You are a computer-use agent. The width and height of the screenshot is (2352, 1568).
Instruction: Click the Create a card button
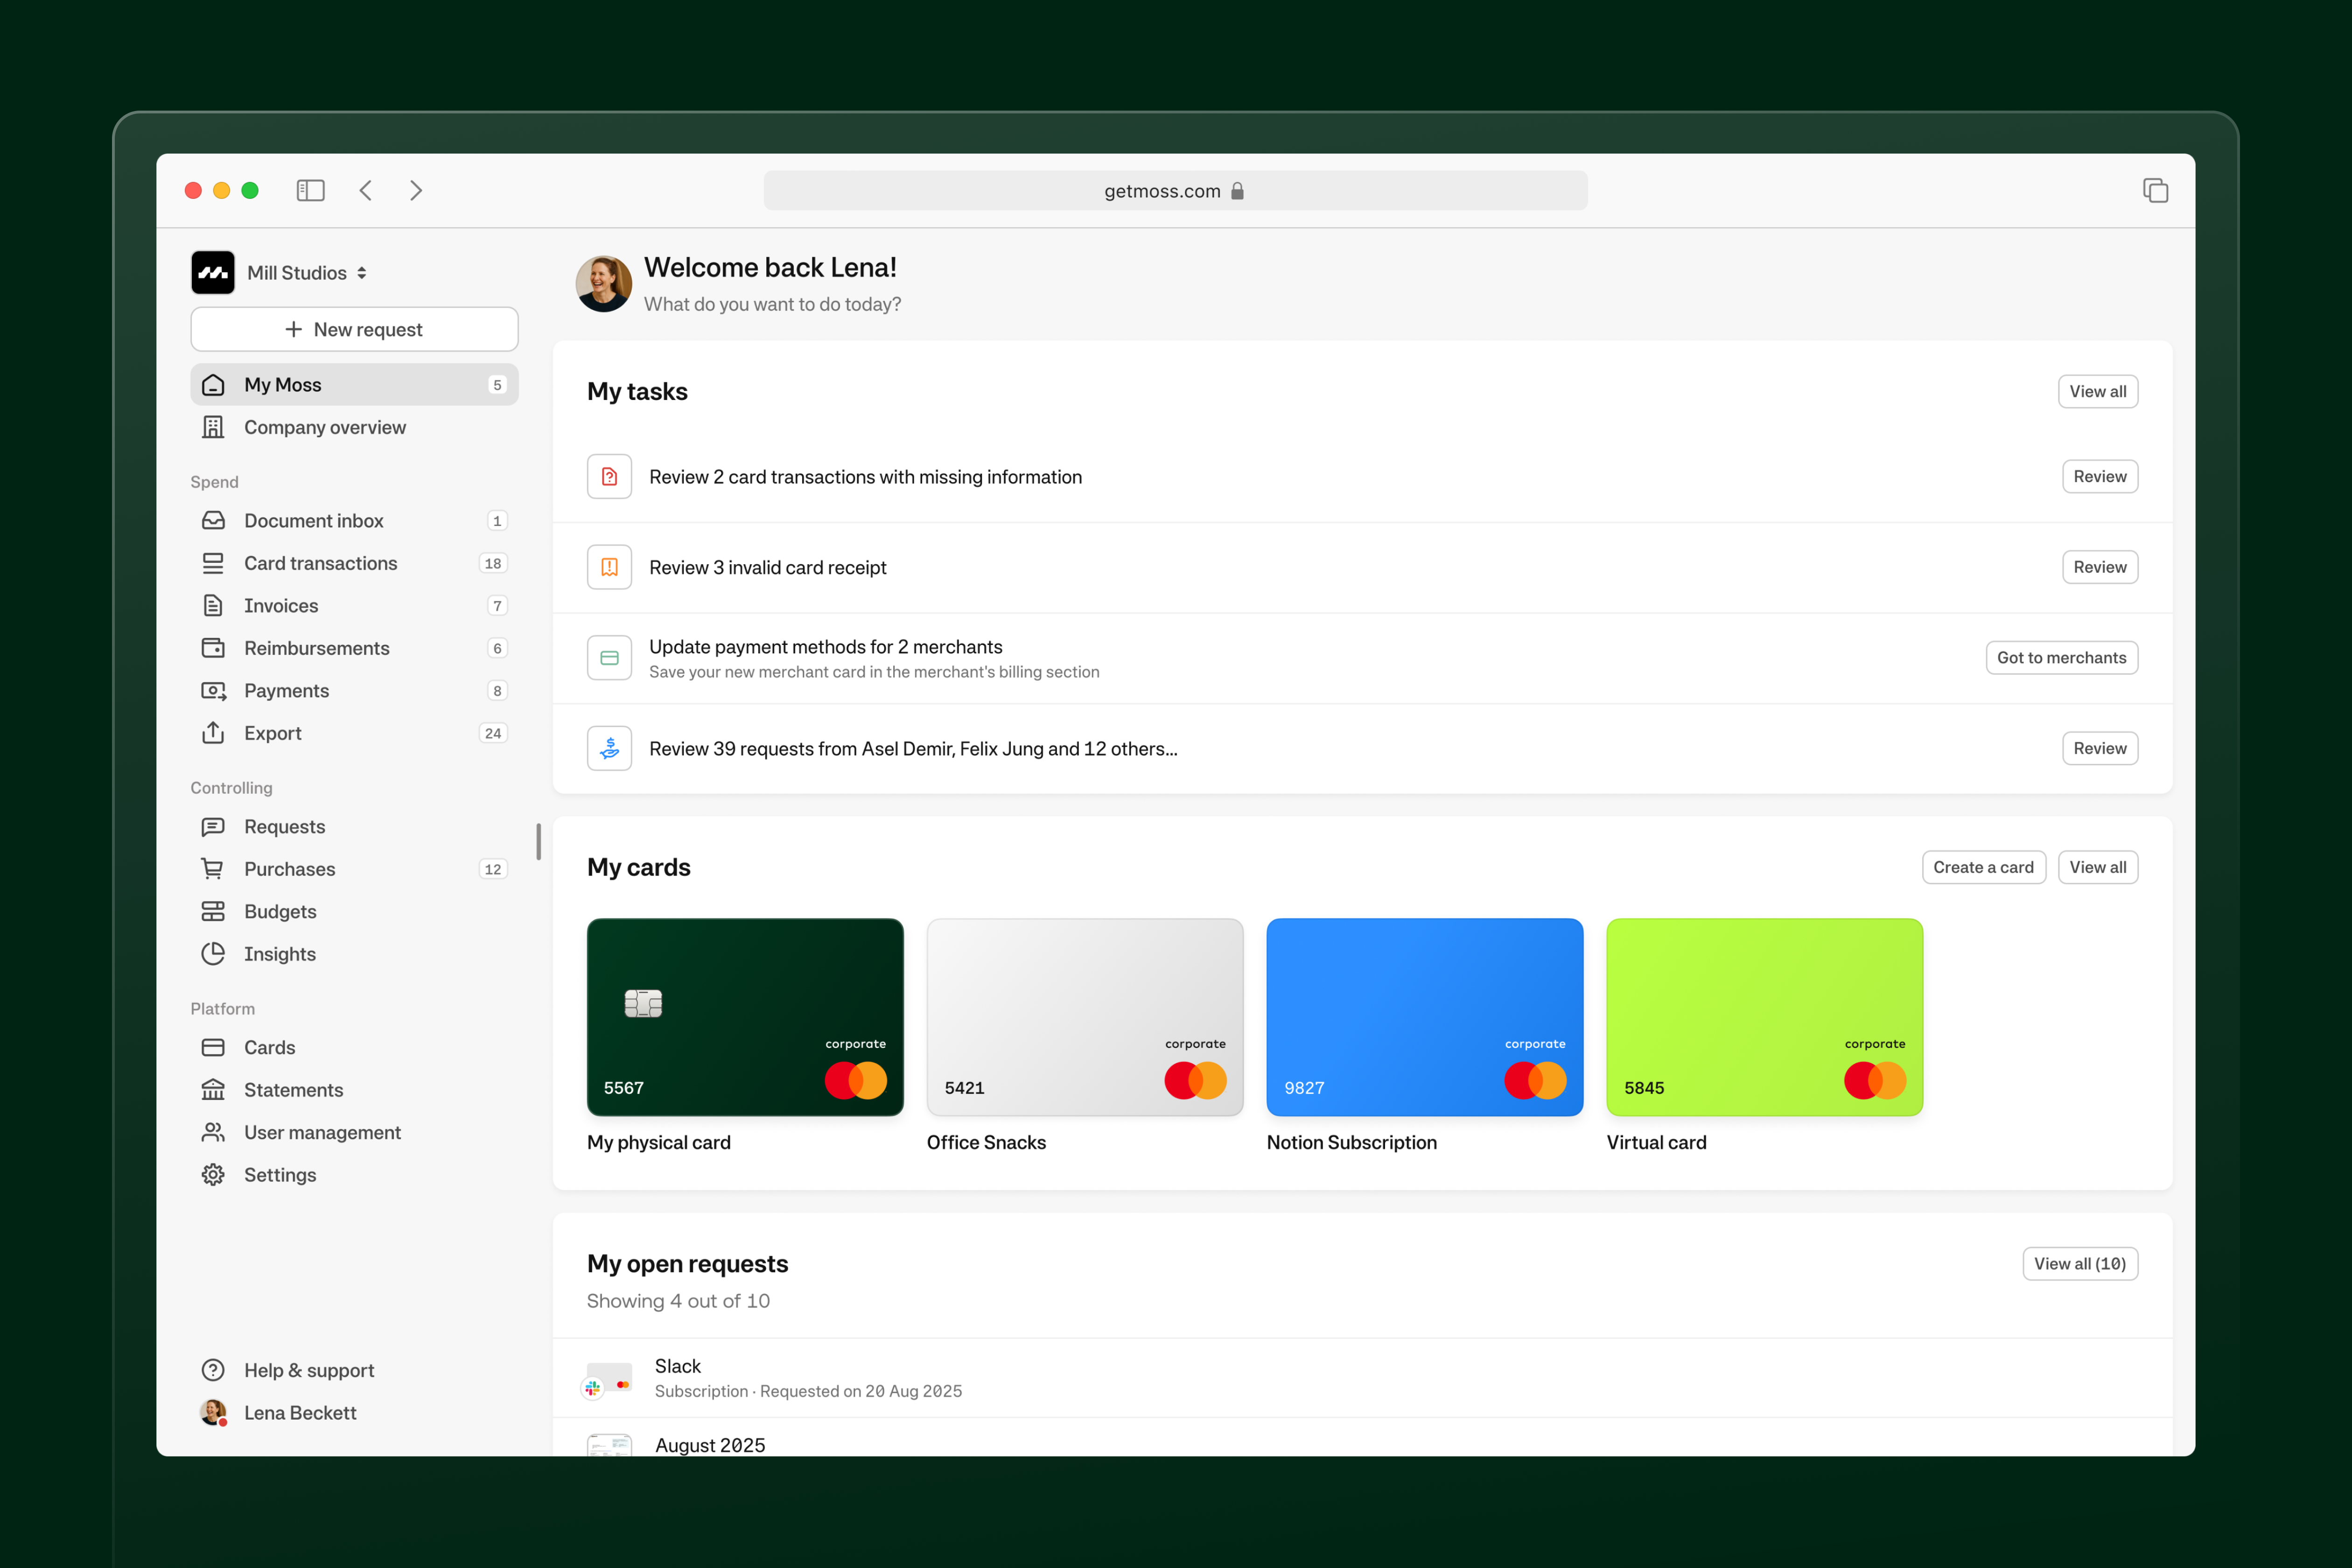point(1983,867)
